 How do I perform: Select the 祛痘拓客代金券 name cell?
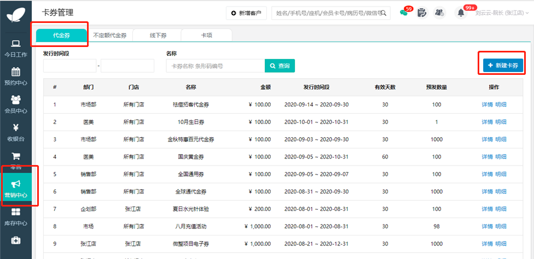[x=191, y=105]
